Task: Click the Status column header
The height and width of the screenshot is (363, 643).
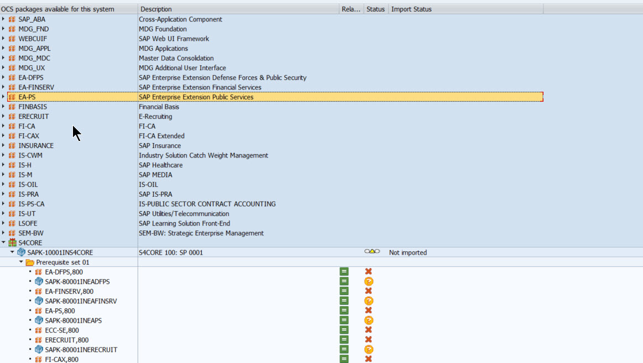Action: pos(375,9)
